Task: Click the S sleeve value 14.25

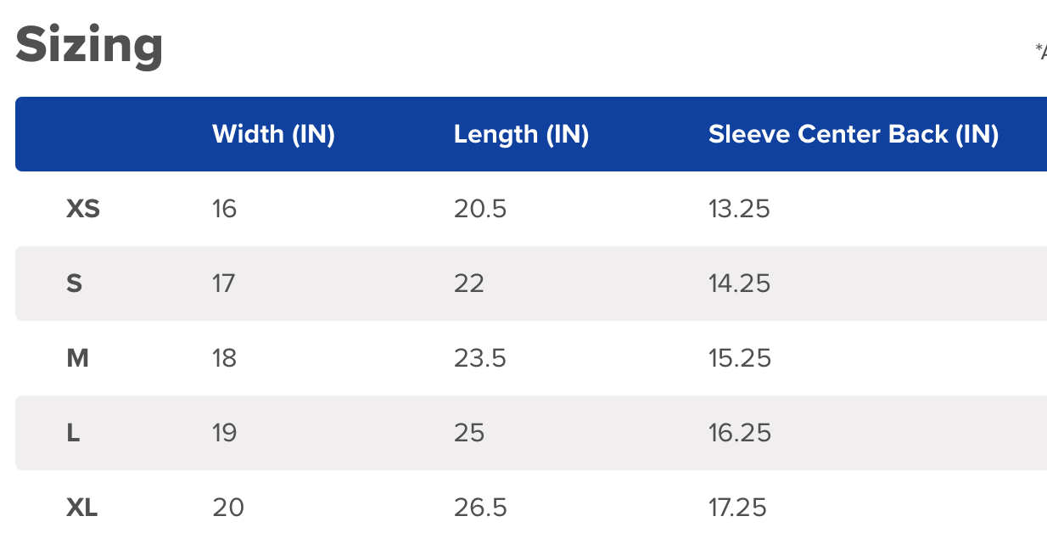Action: pos(740,283)
